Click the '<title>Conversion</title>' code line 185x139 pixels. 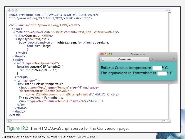[34, 36]
